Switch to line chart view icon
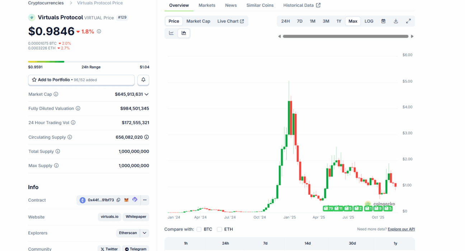Screen dimensions: 465x251 tap(172, 33)
